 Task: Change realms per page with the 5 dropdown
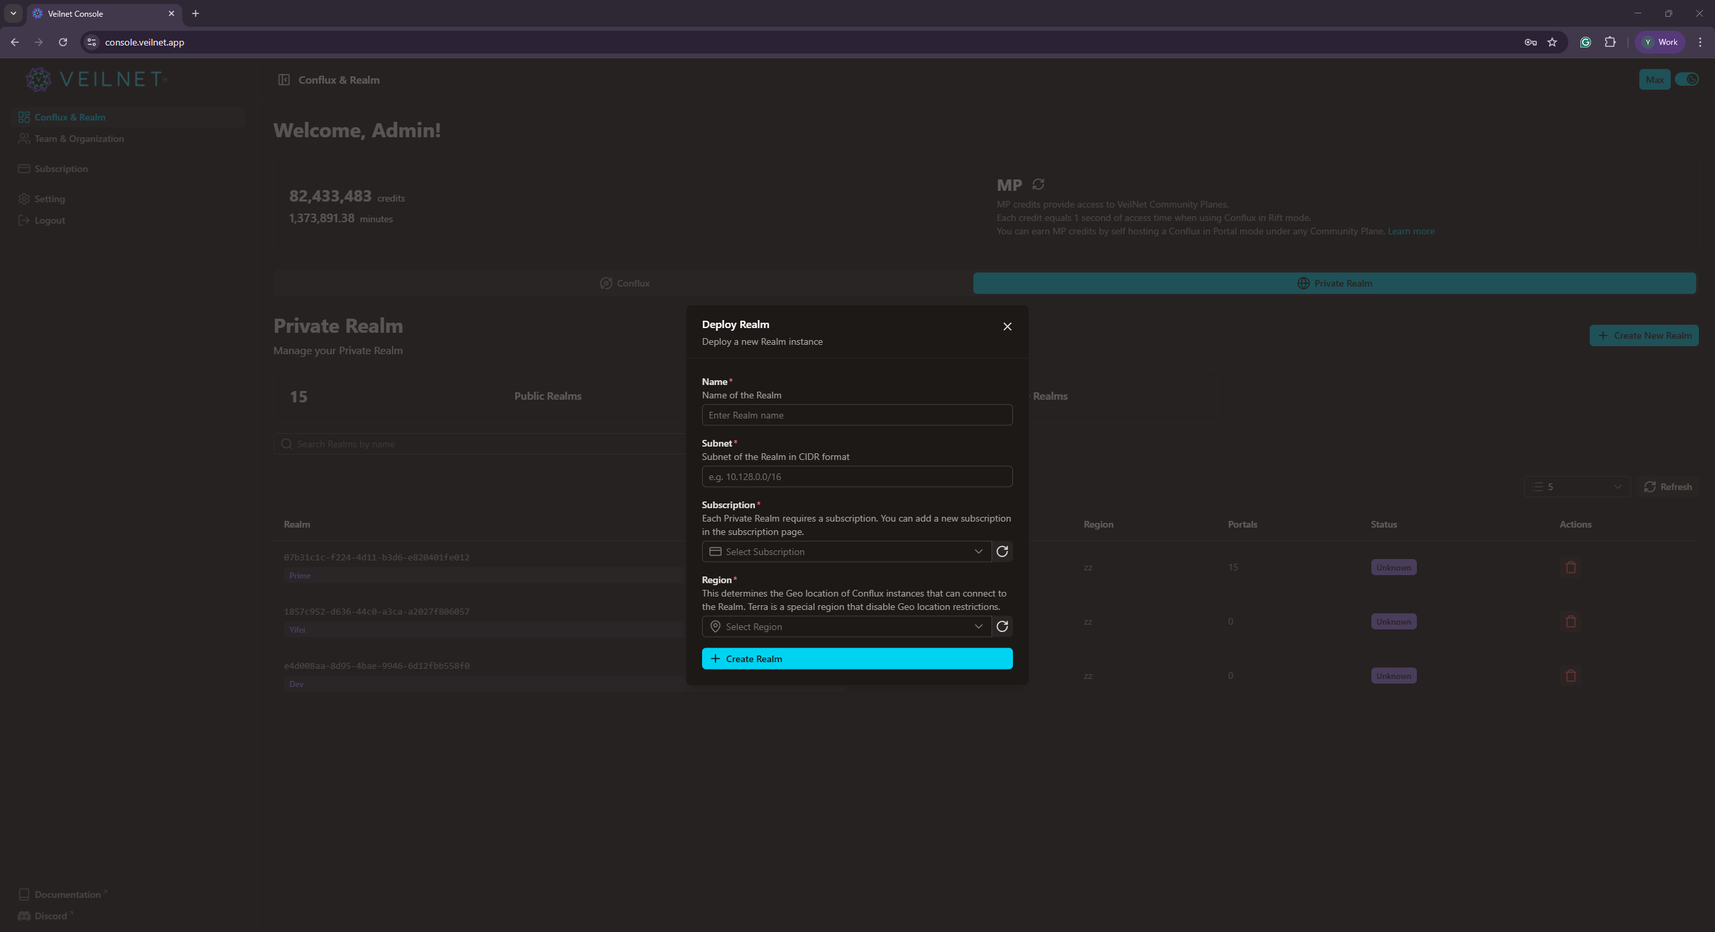tap(1577, 486)
